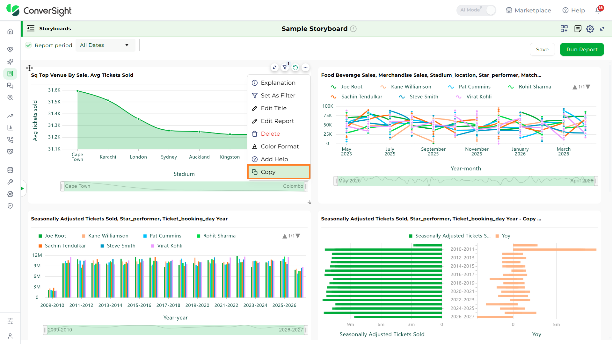Click the collapse fullscreen arrows icon

coord(602,29)
